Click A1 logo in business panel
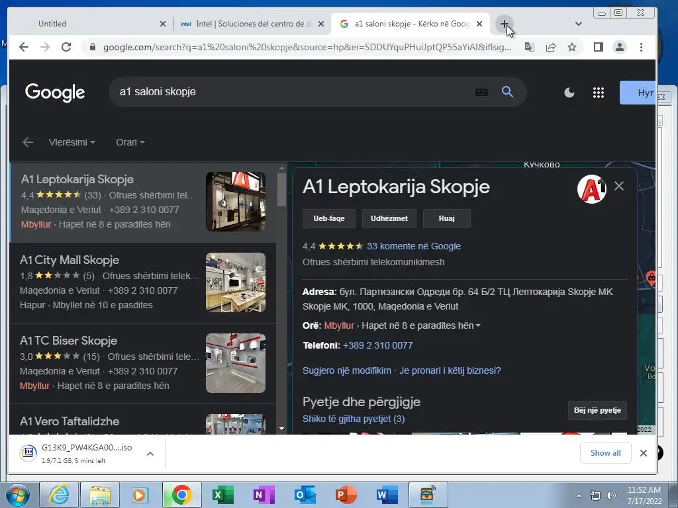Screen dimensions: 678x508 (591, 189)
